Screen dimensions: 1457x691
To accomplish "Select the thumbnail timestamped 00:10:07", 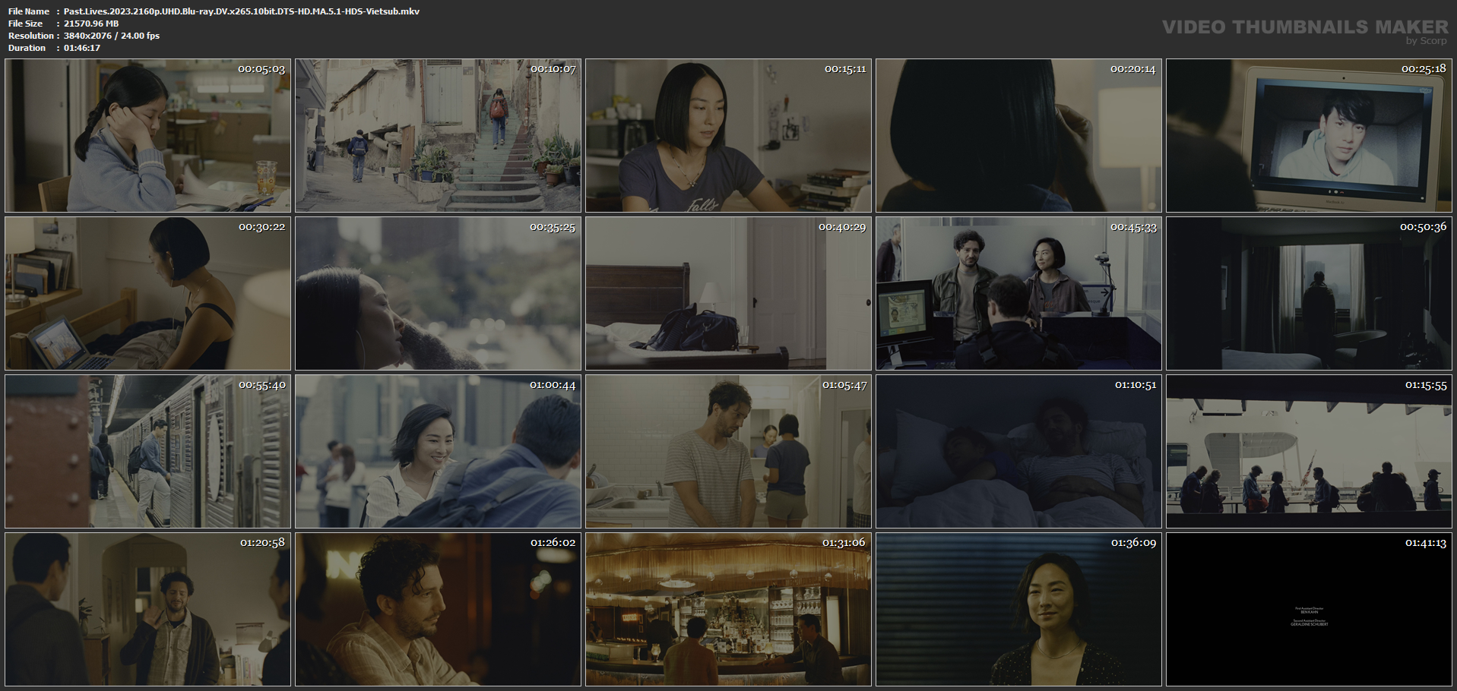I will click(x=439, y=136).
